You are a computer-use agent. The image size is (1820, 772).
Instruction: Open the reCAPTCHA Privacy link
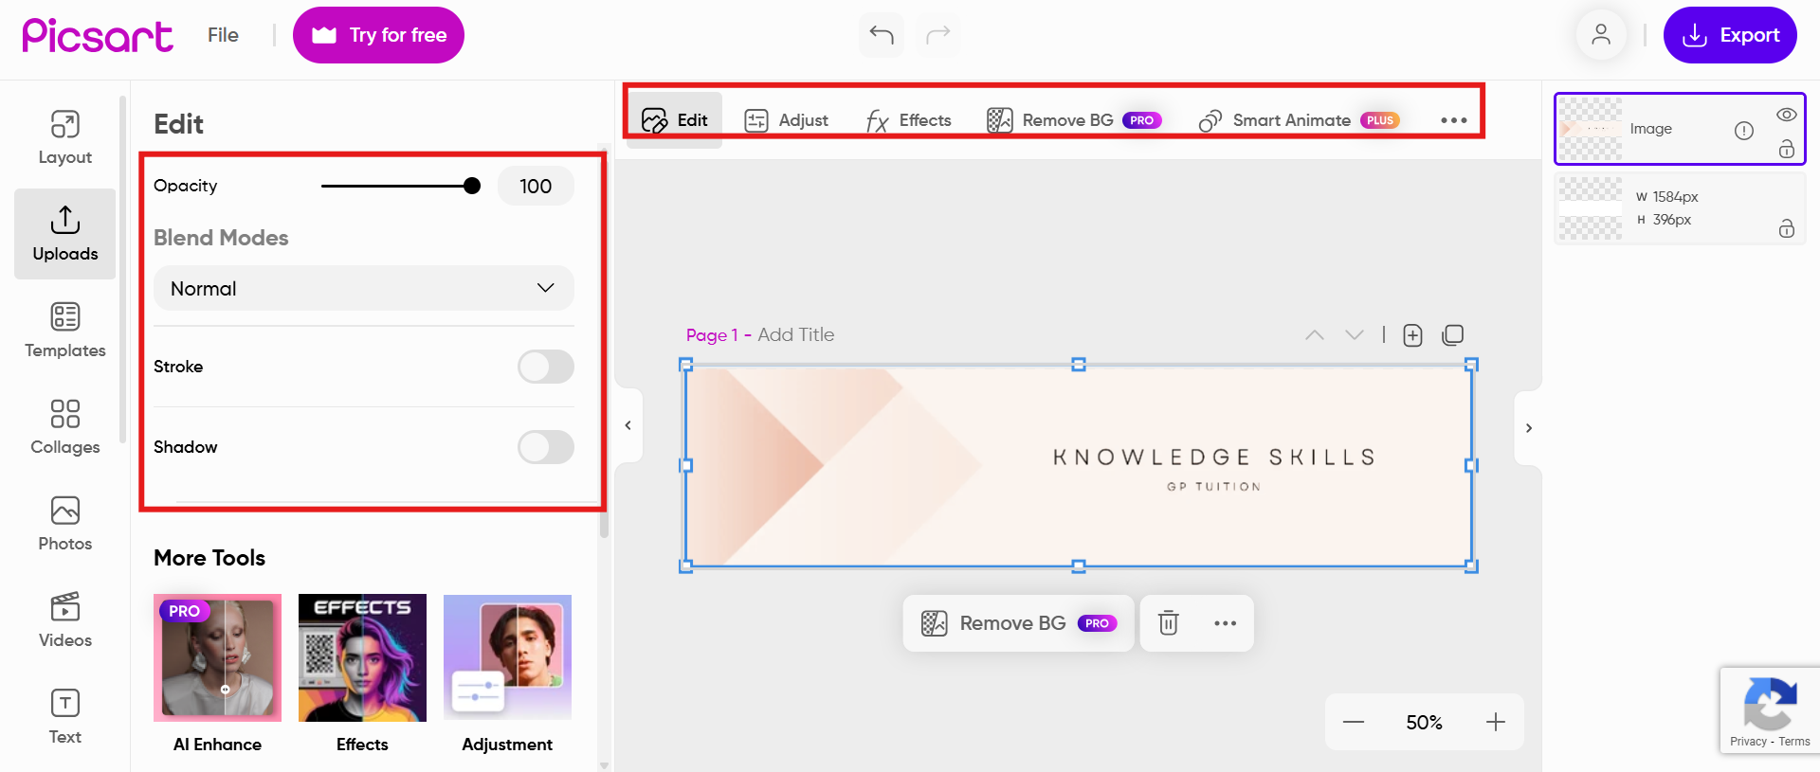tap(1748, 742)
